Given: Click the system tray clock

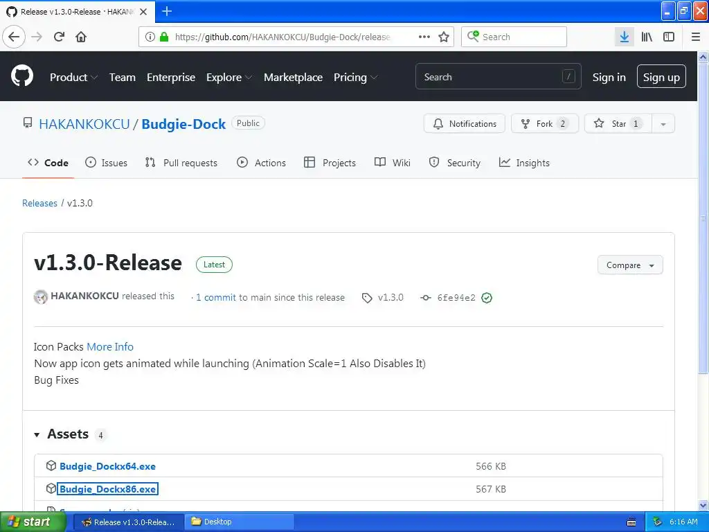Looking at the screenshot, I should pos(683,522).
